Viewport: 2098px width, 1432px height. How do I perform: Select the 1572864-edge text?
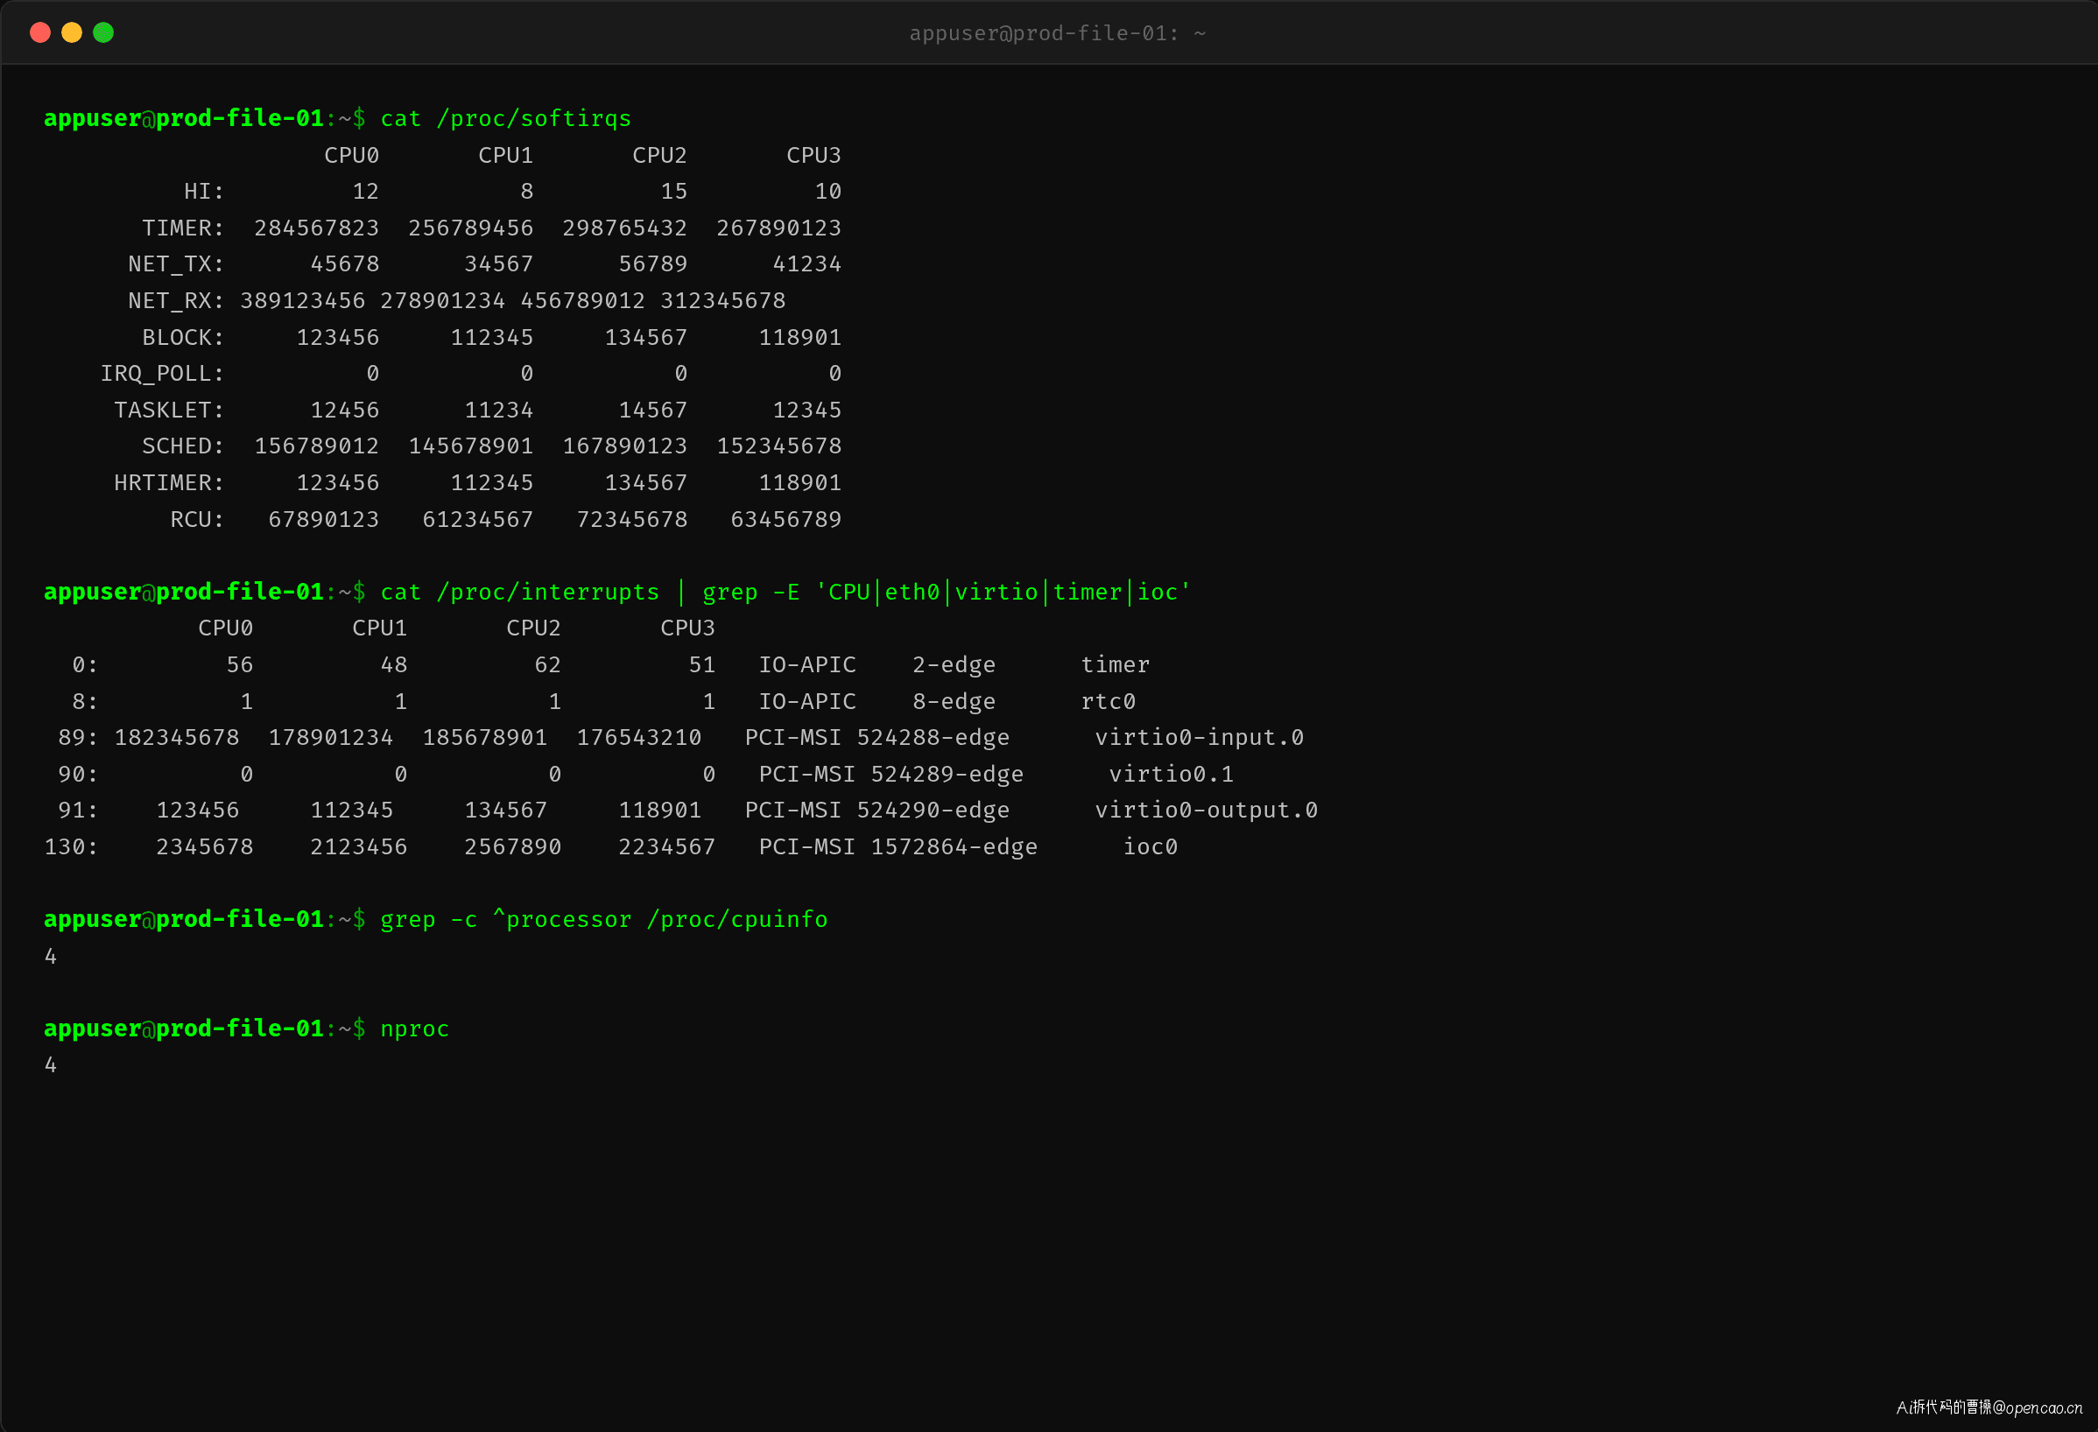point(954,846)
